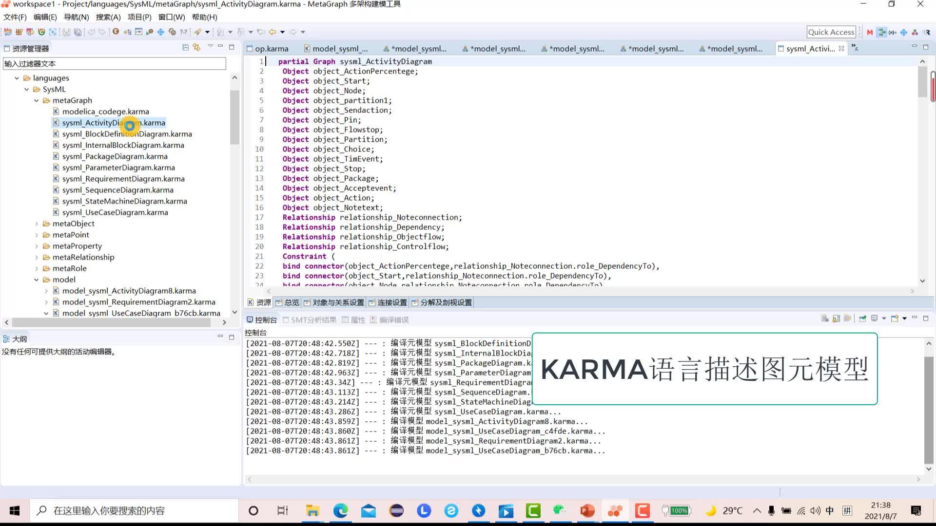Open PowerPoint from the Windows taskbar
The height and width of the screenshot is (526, 936).
[587, 510]
